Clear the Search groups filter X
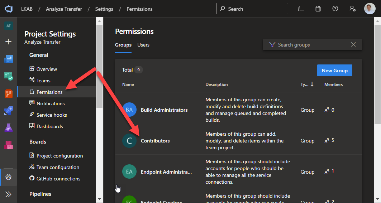Viewport: 381px width, 203px height. [353, 44]
